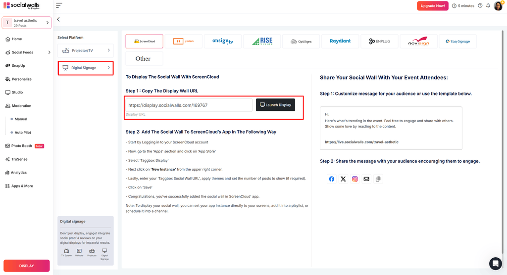
Task: Click 'Step 1 : Copy The Display Wall URL'
Action: click(x=162, y=91)
